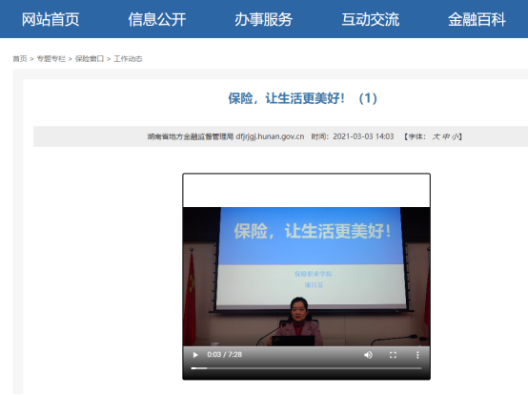The height and width of the screenshot is (395, 528).
Task: Set font size to large (大)
Action: [x=437, y=136]
